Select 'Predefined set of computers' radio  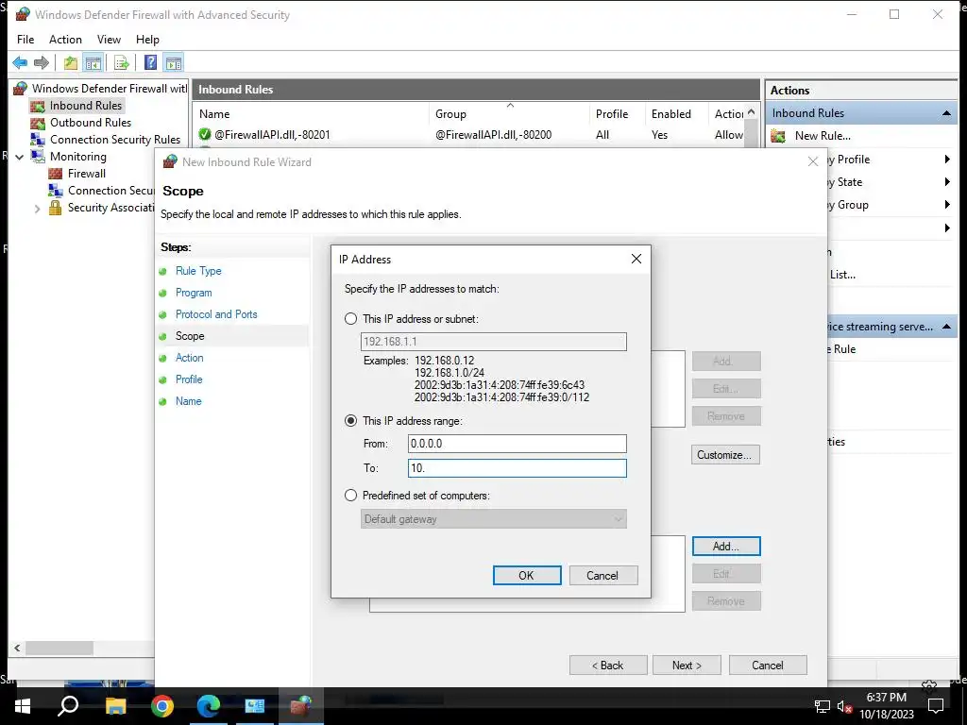point(351,495)
